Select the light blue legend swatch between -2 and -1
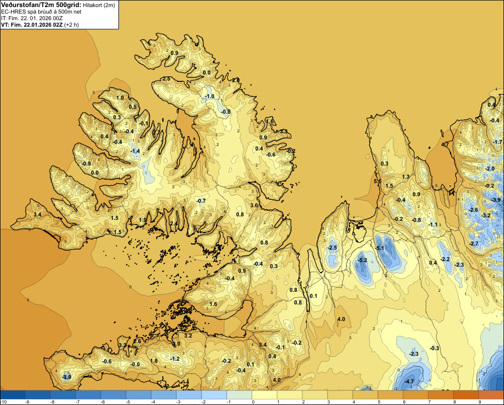 214,394
